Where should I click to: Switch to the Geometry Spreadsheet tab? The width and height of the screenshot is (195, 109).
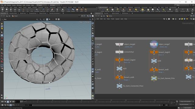(x=55, y=13)
